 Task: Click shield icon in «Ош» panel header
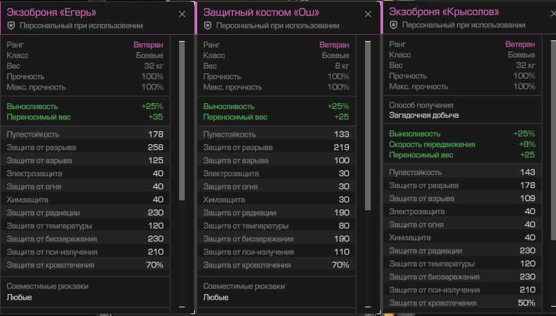[208, 26]
